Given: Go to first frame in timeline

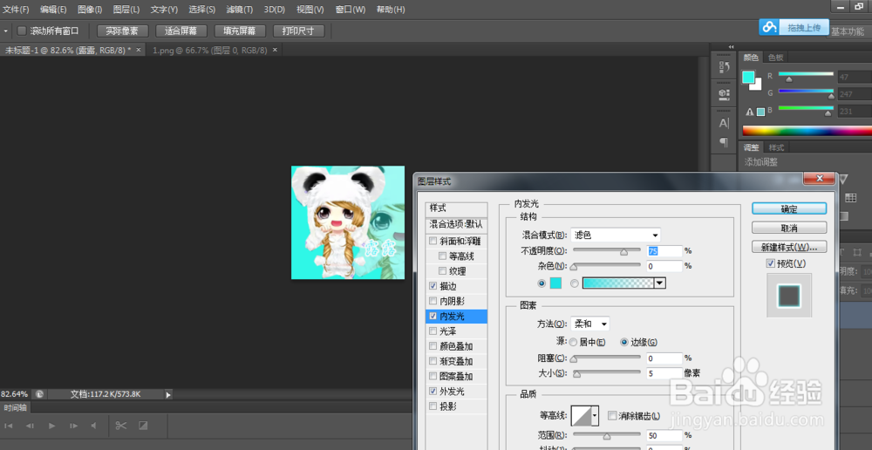Looking at the screenshot, I should 9,426.
